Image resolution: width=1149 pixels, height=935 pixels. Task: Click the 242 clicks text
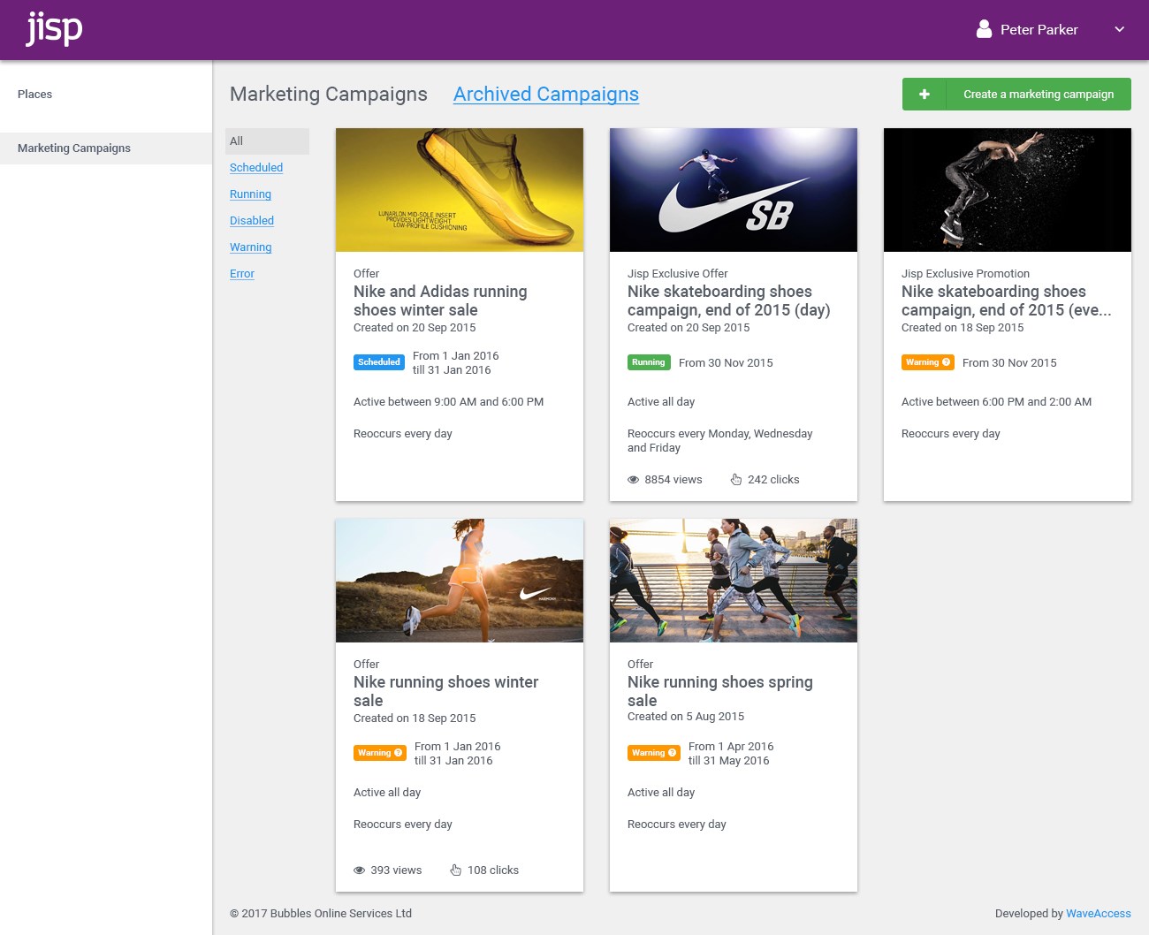click(773, 480)
